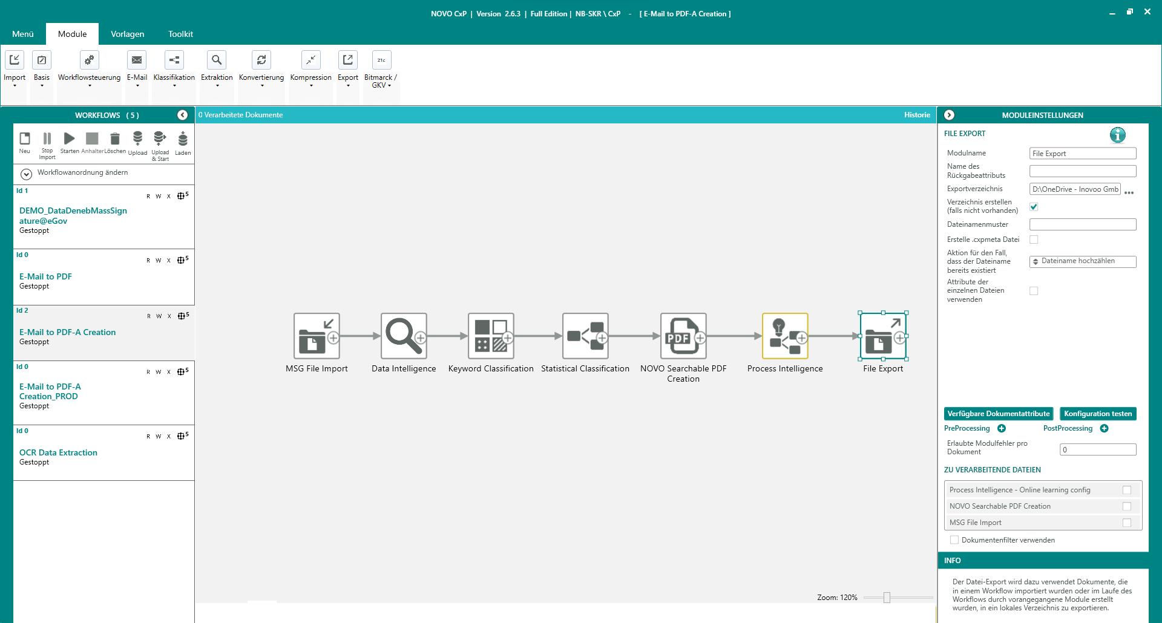
Task: Open the Toolkit tab
Action: point(180,34)
